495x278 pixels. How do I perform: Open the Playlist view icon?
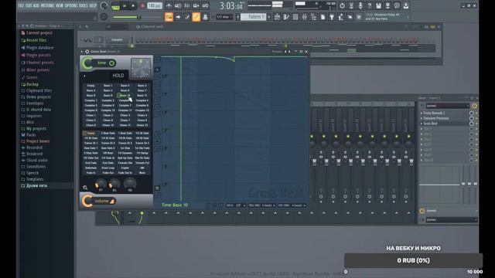pyautogui.click(x=277, y=17)
